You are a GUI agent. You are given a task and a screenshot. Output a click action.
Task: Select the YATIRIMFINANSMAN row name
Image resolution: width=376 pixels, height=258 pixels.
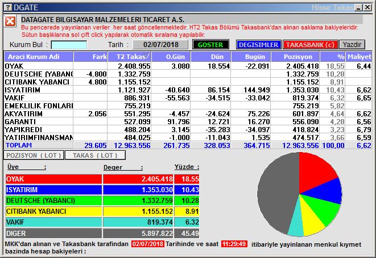(x=39, y=137)
